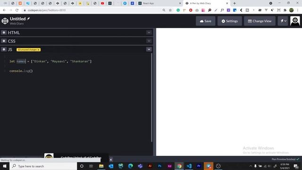The width and height of the screenshot is (302, 170).
Task: Expand the CSS editor options chevron
Action: point(149,41)
